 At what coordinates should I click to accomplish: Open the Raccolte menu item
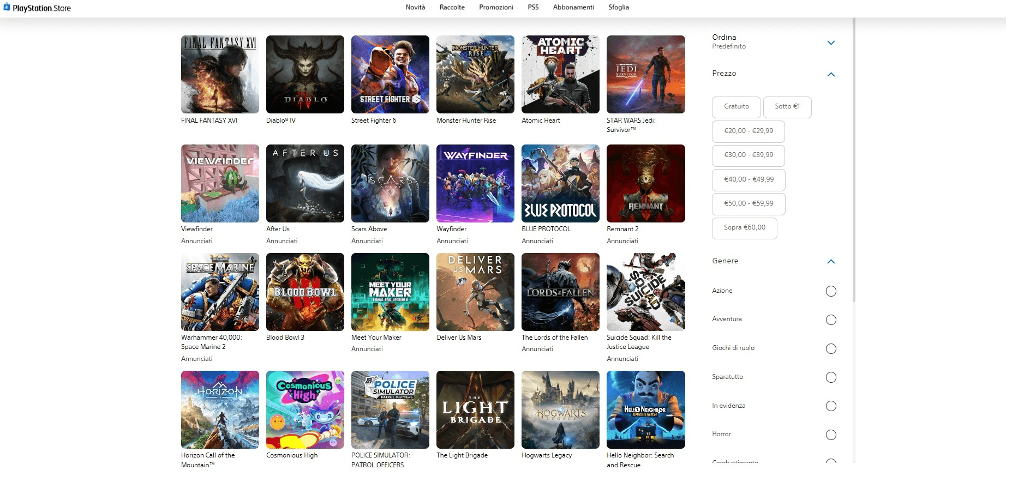(x=452, y=7)
